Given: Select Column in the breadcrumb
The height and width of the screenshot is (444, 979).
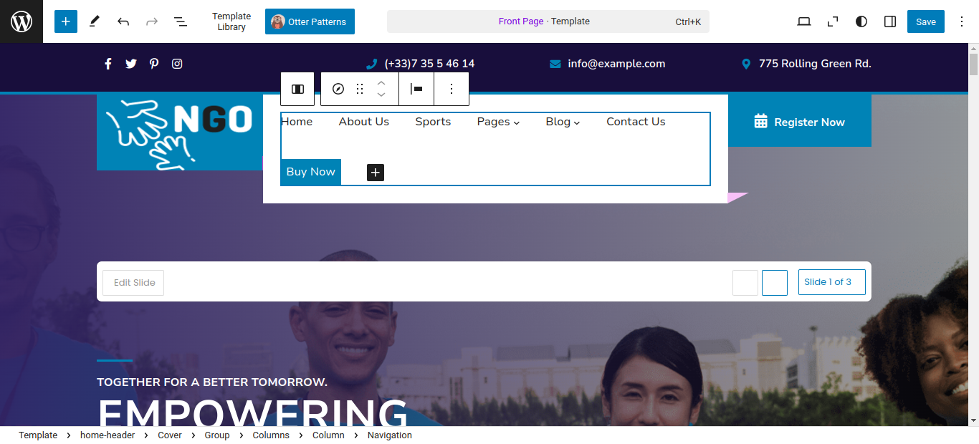Looking at the screenshot, I should [x=328, y=435].
